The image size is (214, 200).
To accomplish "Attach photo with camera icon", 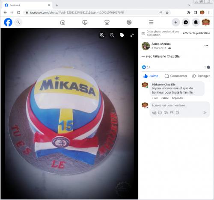I will coord(166,113).
